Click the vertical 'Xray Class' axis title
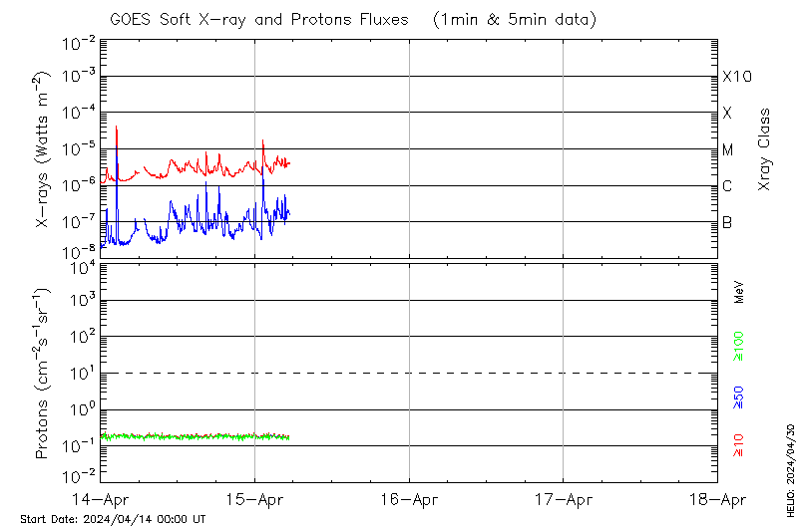This screenshot has height=528, width=798. click(x=764, y=149)
